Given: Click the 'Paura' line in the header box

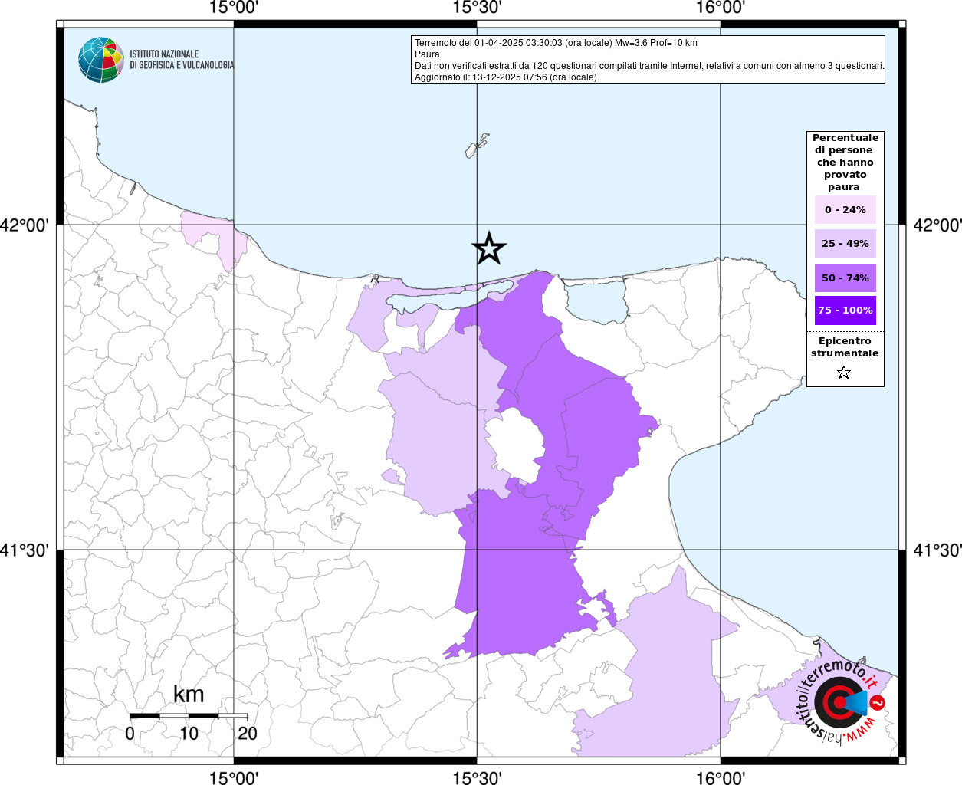Looking at the screenshot, I should coord(427,54).
